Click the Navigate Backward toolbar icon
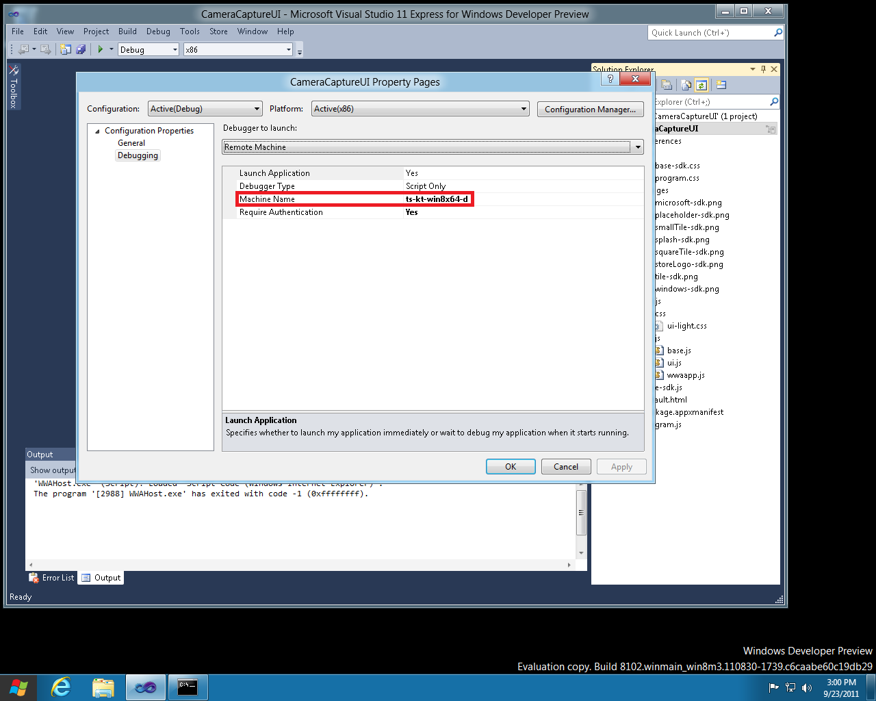Viewport: 876px width, 701px height. (25, 49)
